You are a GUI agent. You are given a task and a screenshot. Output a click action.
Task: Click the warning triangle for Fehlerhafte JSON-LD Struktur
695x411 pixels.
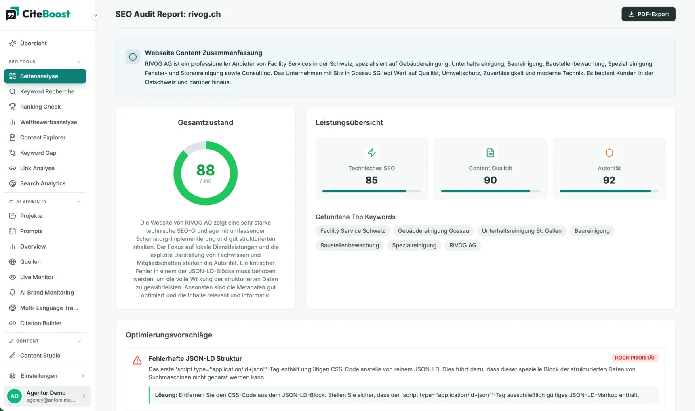click(x=137, y=360)
